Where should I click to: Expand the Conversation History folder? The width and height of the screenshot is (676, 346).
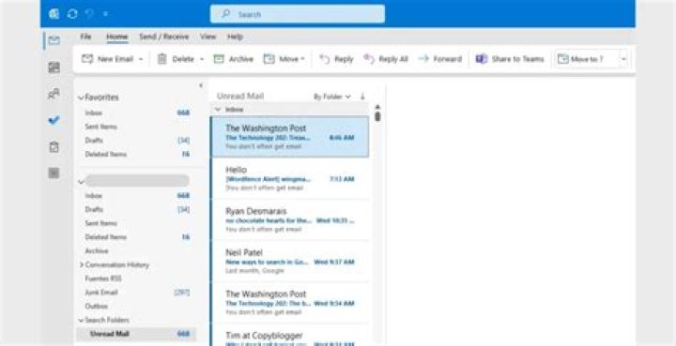[82, 264]
